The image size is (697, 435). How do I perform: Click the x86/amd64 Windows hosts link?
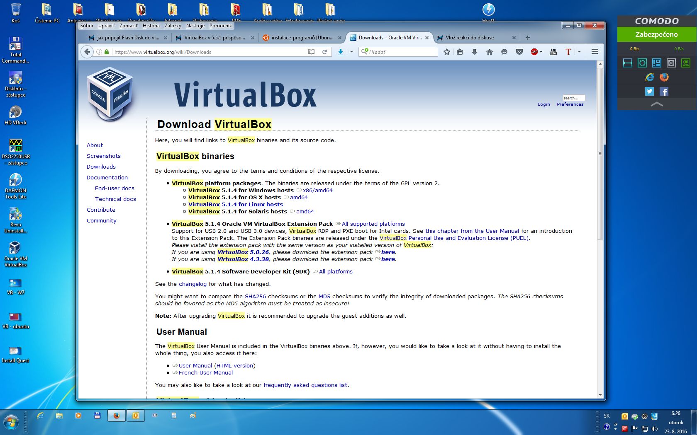point(317,191)
